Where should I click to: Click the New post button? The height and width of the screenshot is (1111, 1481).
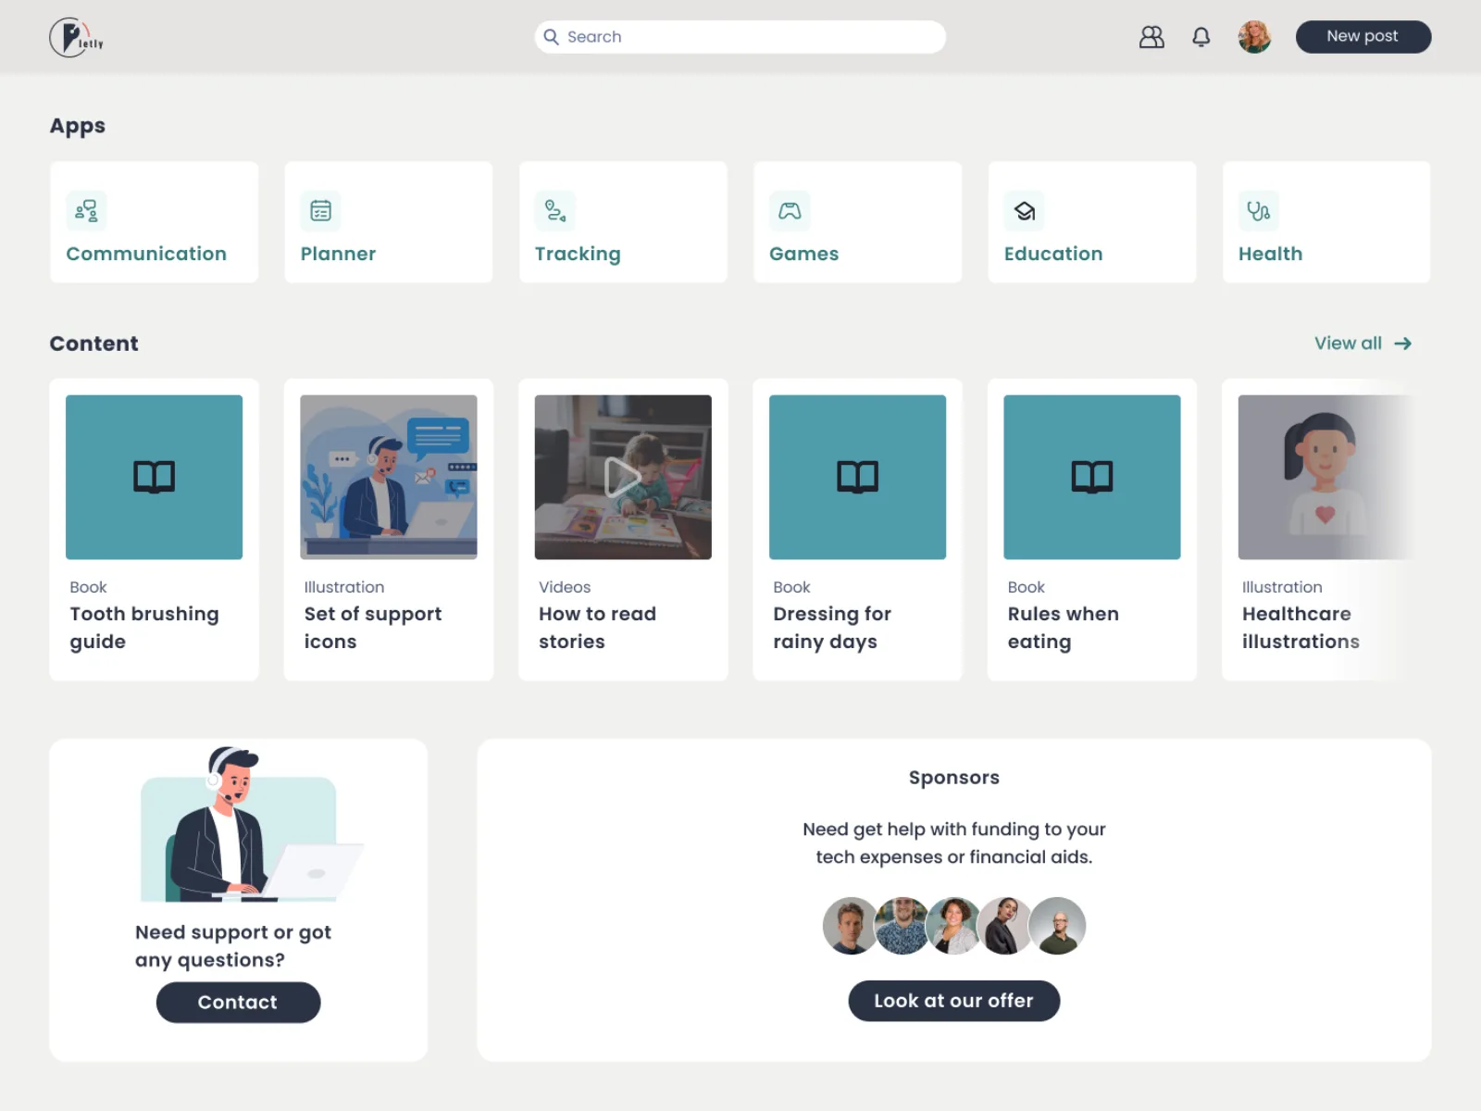click(1363, 37)
